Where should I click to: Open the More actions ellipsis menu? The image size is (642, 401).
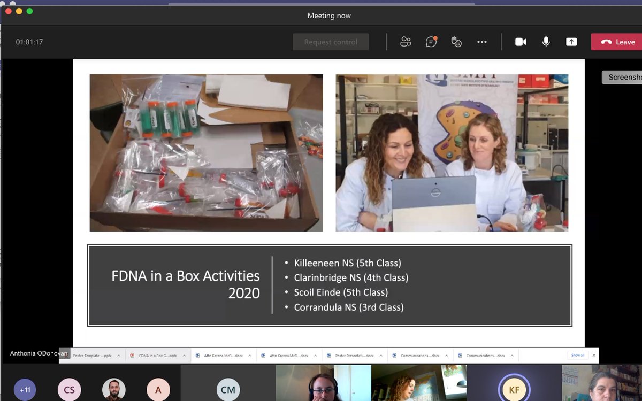(482, 42)
